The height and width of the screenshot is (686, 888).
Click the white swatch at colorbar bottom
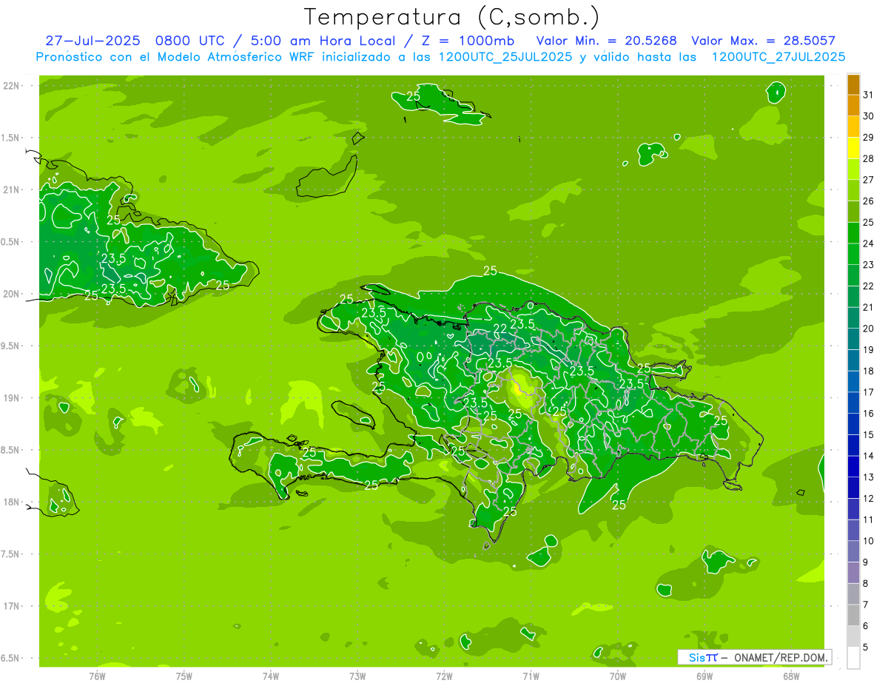click(x=853, y=658)
